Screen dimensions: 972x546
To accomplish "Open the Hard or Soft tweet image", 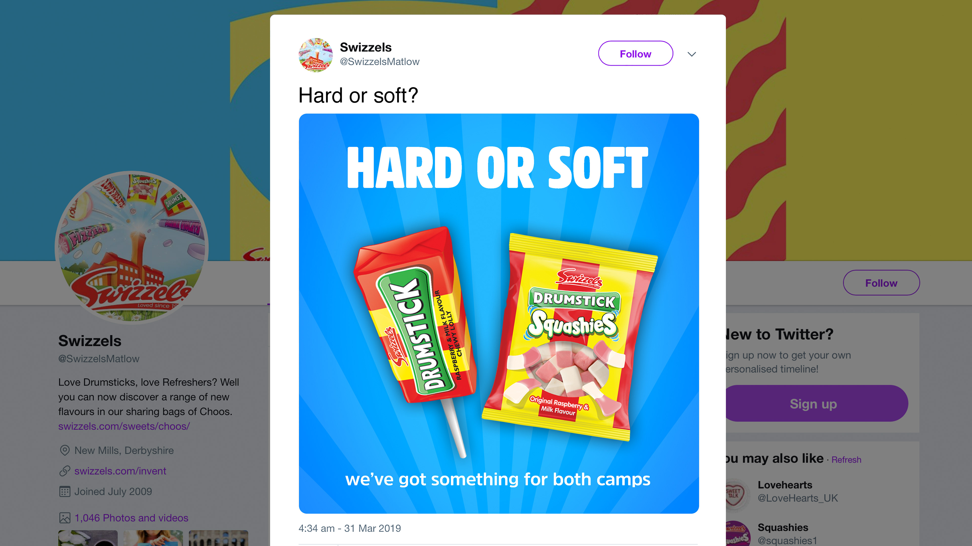I will [x=499, y=314].
